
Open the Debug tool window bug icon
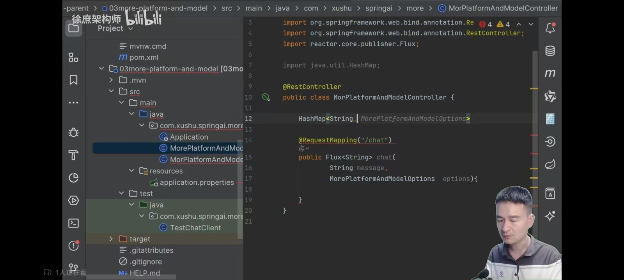73,132
